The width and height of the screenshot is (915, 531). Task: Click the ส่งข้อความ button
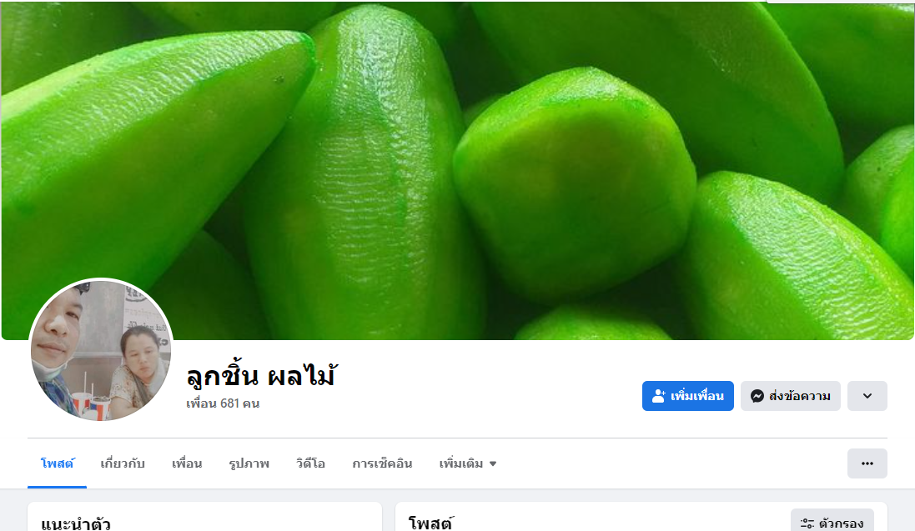[791, 396]
